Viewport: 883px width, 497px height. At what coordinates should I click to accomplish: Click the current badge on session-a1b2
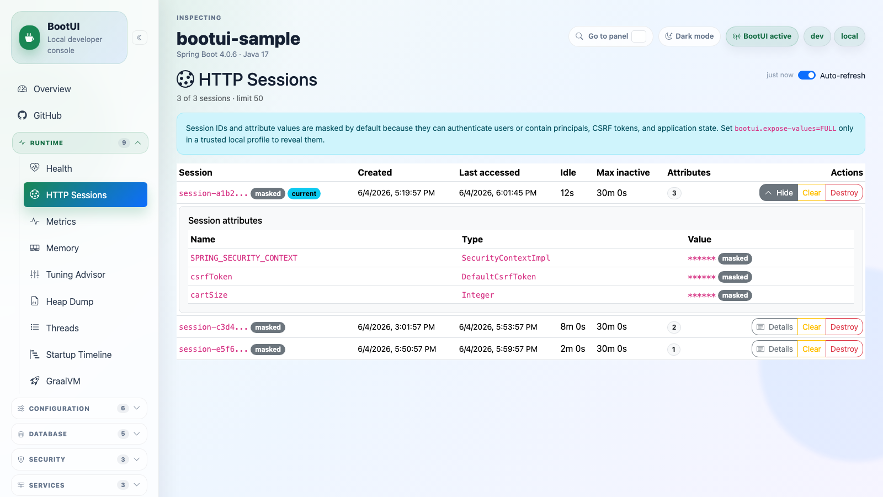[x=304, y=193]
